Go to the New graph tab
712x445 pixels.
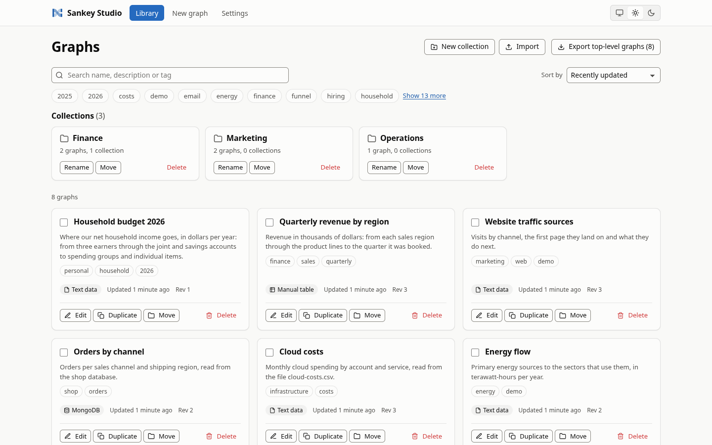(x=190, y=13)
